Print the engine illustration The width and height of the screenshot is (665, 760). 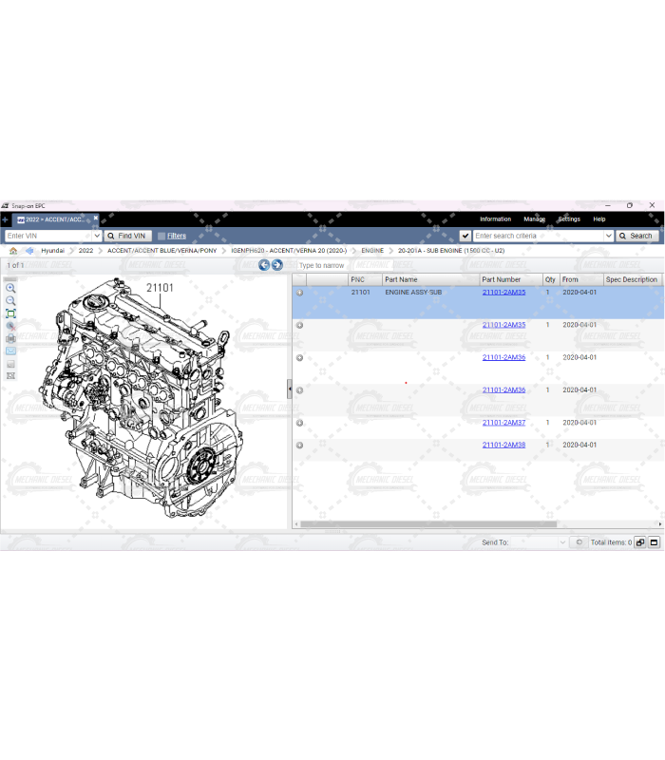click(10, 338)
